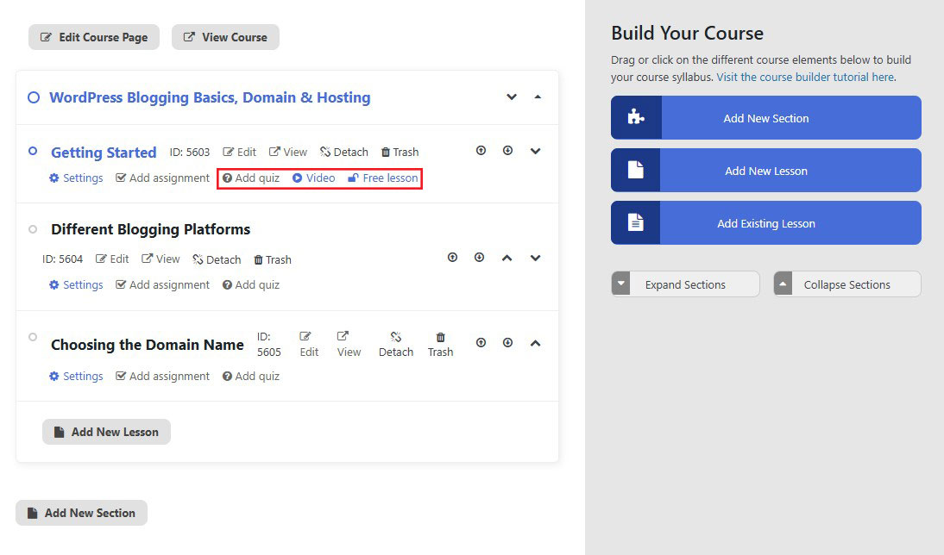The image size is (944, 555).
Task: Detach the lesson with ID 5605
Action: pyautogui.click(x=395, y=345)
